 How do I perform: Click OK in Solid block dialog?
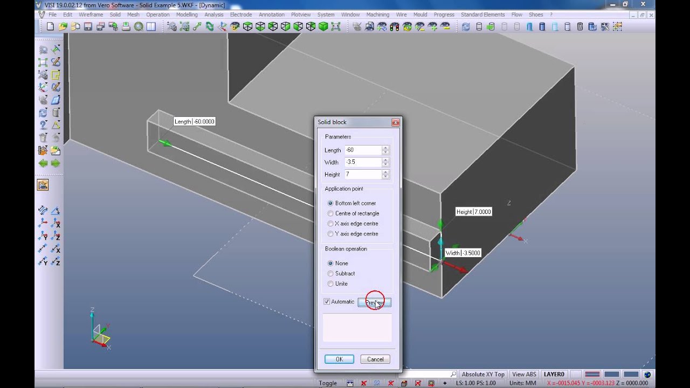click(339, 359)
